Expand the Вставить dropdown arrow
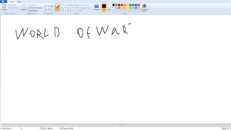The width and height of the screenshot is (231, 130). coord(4,11)
